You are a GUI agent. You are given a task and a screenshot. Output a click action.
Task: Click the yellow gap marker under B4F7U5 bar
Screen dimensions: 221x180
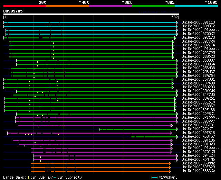pyautogui.click(x=35, y=96)
